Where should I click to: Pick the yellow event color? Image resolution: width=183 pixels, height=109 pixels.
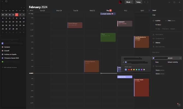click(x=134, y=69)
